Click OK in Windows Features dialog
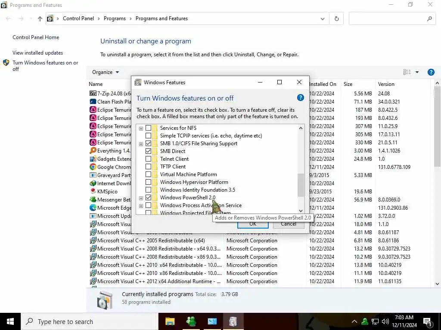 (x=253, y=224)
